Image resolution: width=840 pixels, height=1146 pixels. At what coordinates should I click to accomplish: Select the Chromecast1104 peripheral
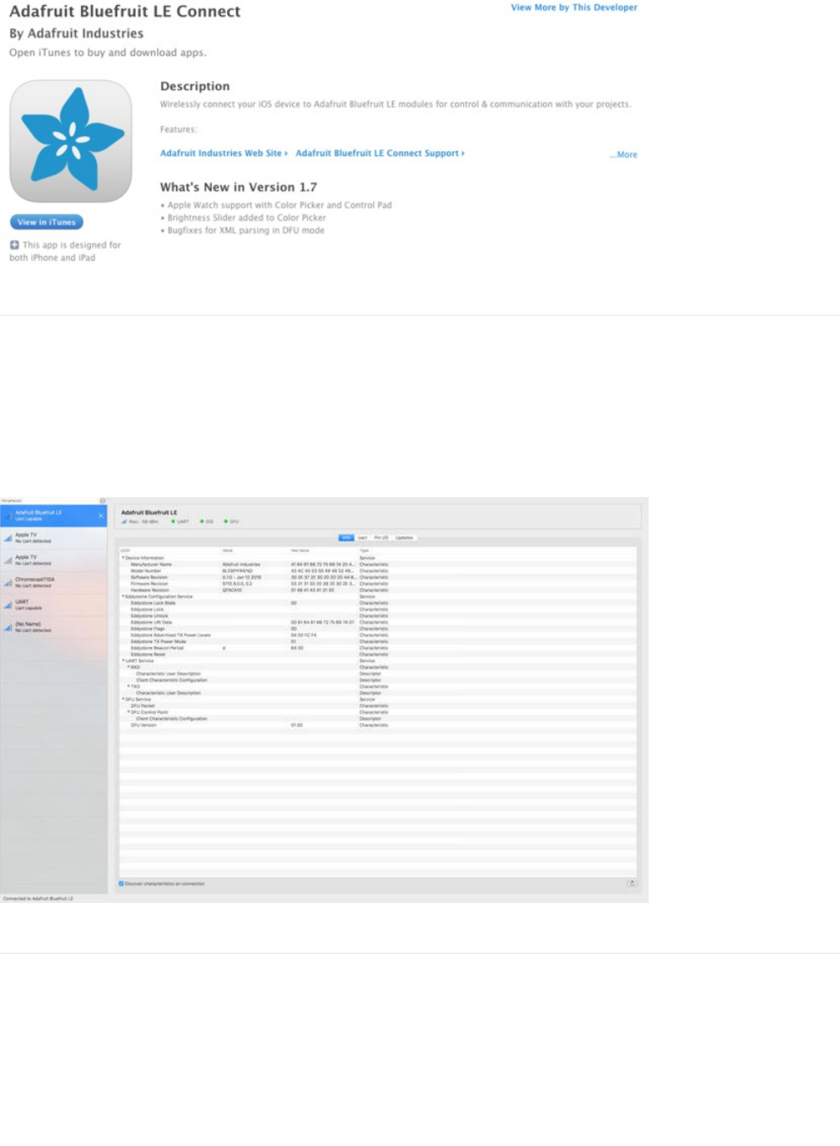54,582
